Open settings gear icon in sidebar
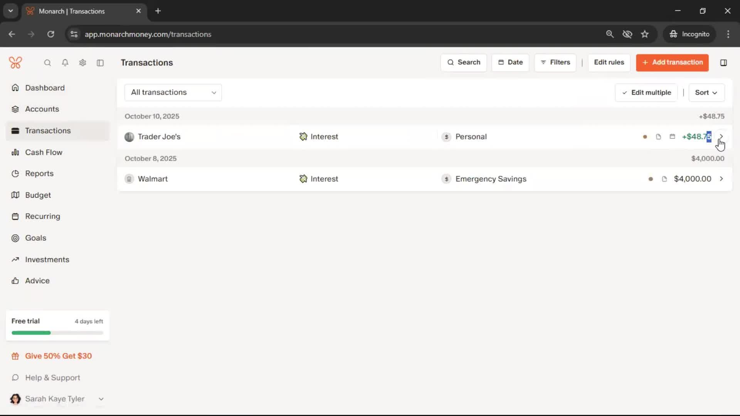Screen dimensions: 740x416 (x=82, y=63)
